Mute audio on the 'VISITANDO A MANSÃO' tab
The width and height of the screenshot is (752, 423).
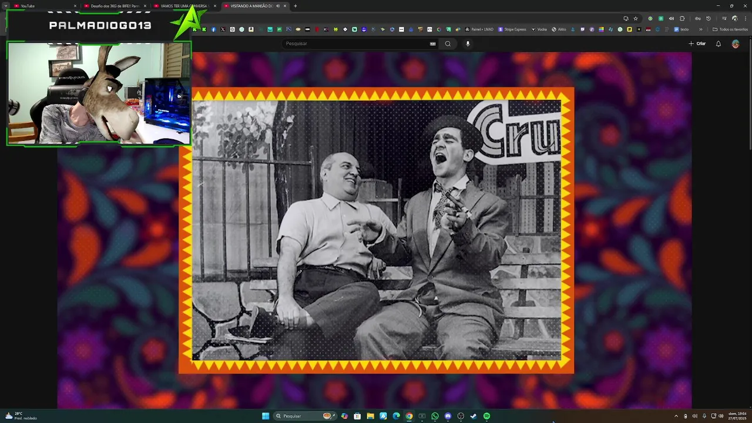278,6
